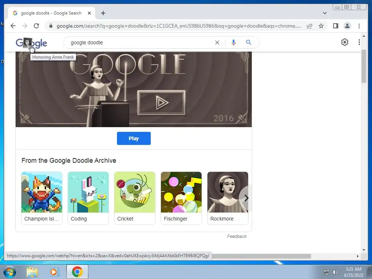Screen dimensions: 372x279
Task: Open the volume control in system tray
Action: [335, 272]
